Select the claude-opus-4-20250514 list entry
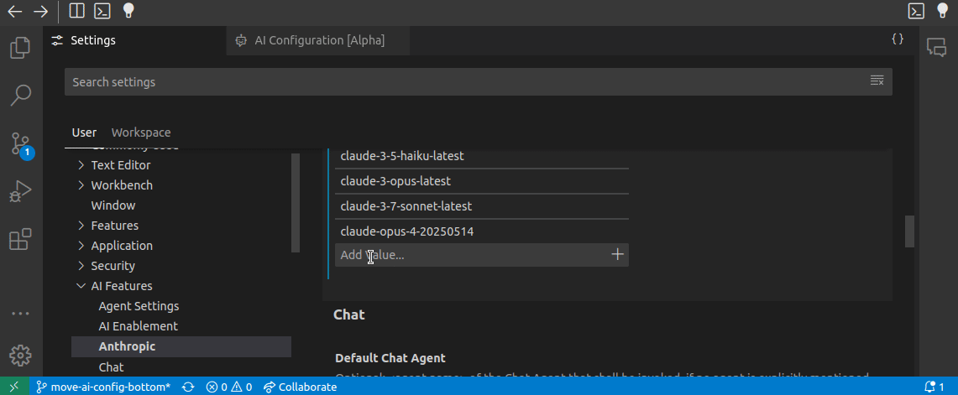Image resolution: width=958 pixels, height=395 pixels. click(481, 231)
